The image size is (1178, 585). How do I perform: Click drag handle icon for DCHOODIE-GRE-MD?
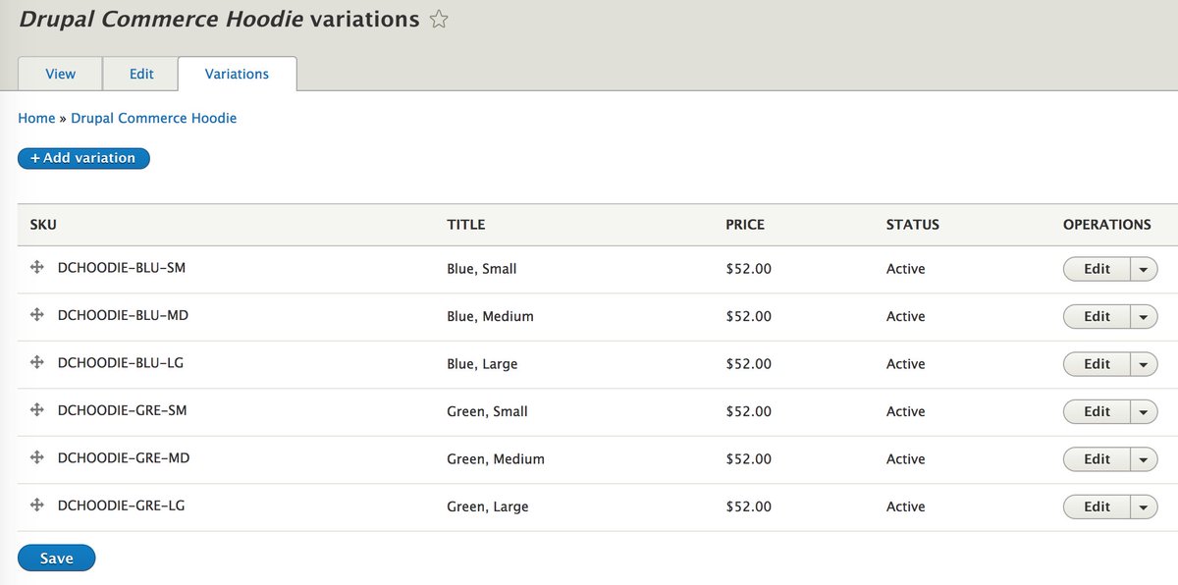tap(37, 457)
